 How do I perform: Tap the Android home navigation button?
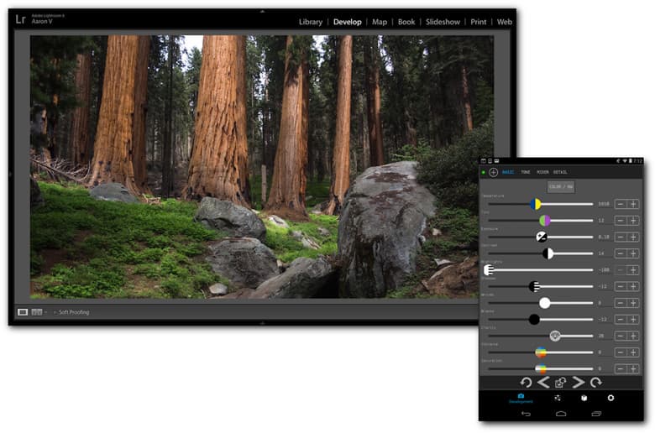click(x=561, y=414)
